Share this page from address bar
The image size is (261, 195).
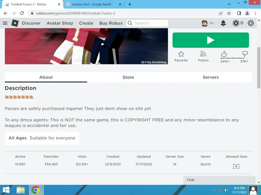click(221, 13)
